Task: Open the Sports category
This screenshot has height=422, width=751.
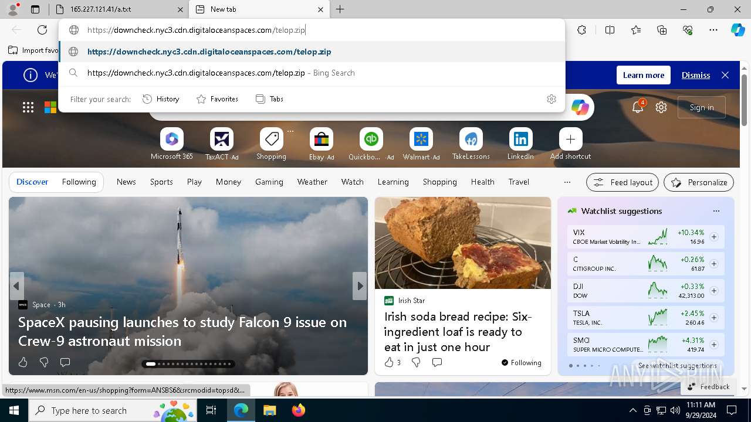Action: (x=161, y=182)
